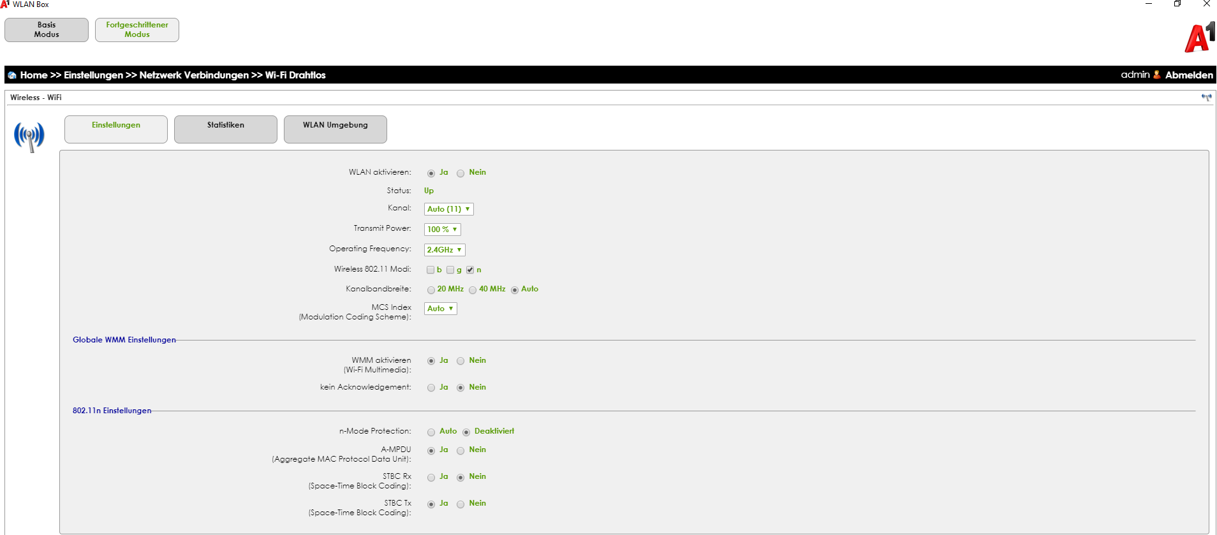Go to Netzwerk Verbindungen in breadcrumb
Screen dimensions: 1217x535
click(194, 75)
